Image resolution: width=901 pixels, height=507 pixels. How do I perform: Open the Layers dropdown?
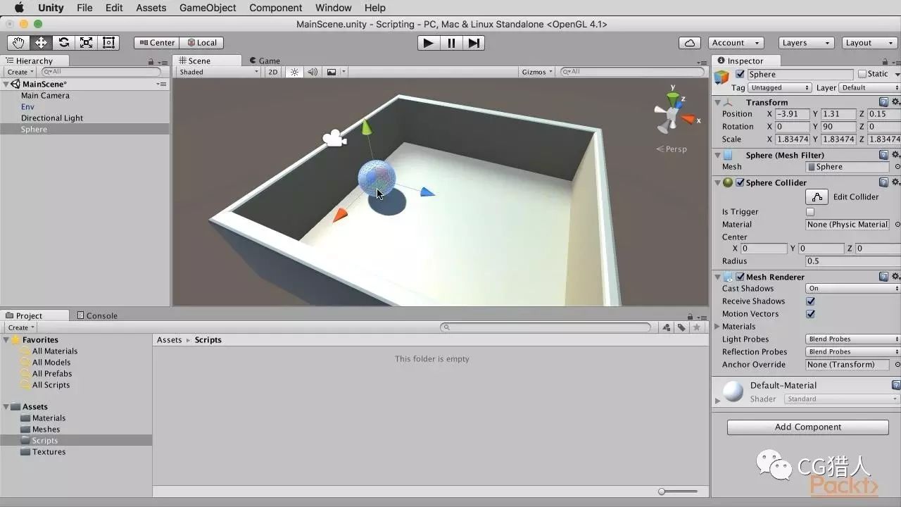point(807,42)
